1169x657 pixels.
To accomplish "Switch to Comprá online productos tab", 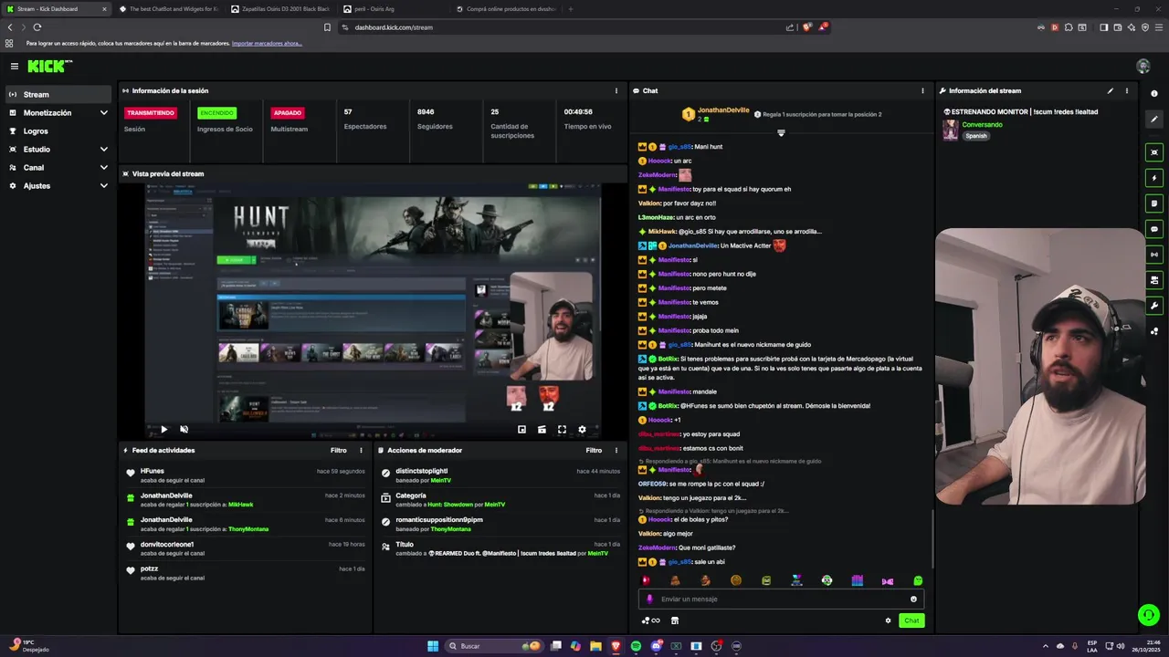I will point(505,9).
